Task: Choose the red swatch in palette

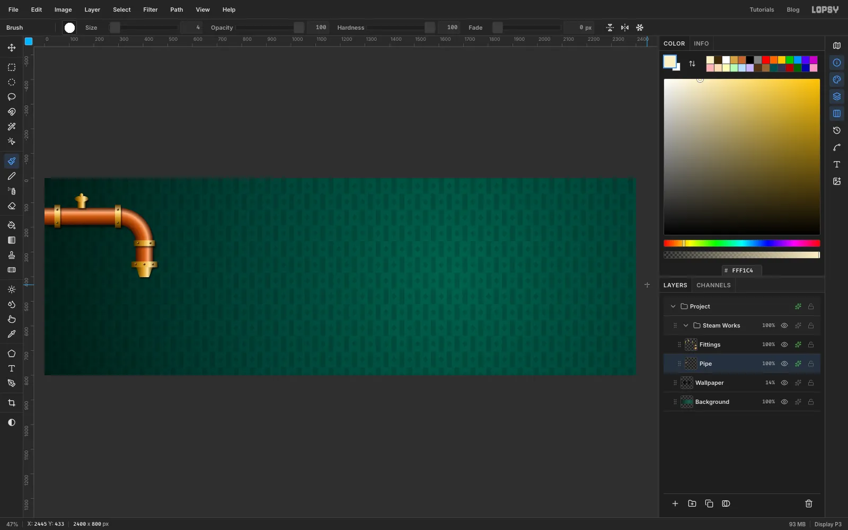Action: pos(766,60)
